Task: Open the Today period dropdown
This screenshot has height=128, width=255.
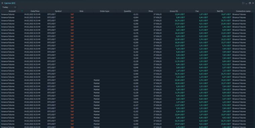Action: point(9,7)
